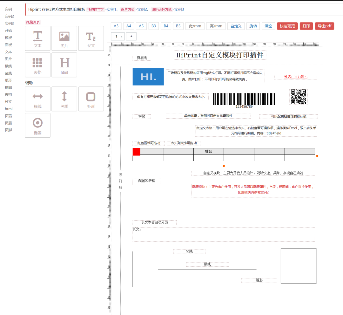Add a page with the + button
The image size is (343, 315).
131,36
